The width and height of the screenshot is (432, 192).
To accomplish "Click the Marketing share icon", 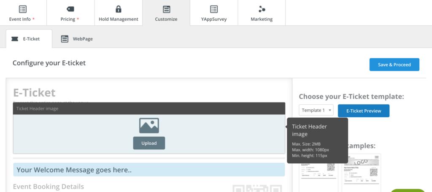I will [x=262, y=9].
